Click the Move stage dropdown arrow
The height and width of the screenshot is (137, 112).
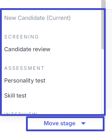83,123
